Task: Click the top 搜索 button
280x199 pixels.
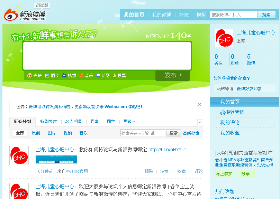Action: [x=266, y=15]
